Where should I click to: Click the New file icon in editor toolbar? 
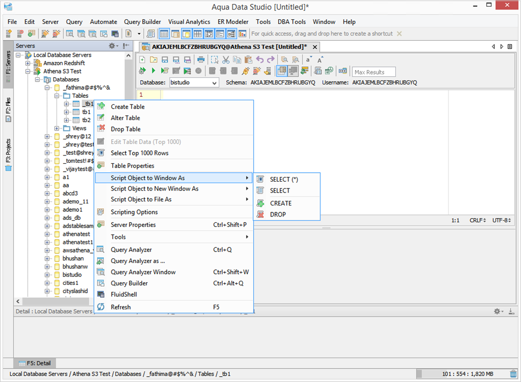coord(142,60)
